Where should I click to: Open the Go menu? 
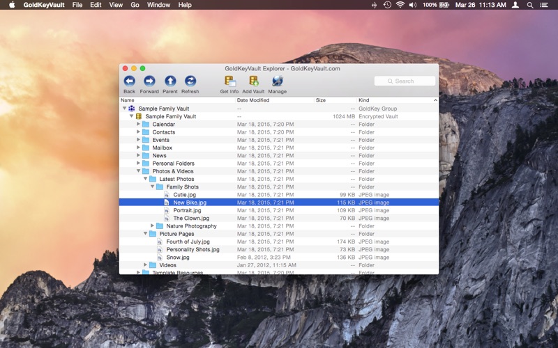click(x=135, y=5)
